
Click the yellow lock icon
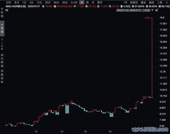coord(157,10)
